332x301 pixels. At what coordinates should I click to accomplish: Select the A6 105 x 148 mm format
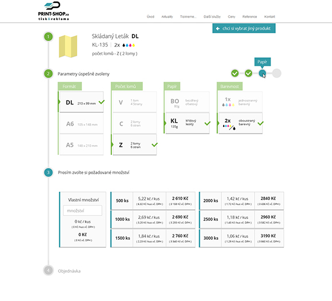pos(81,124)
